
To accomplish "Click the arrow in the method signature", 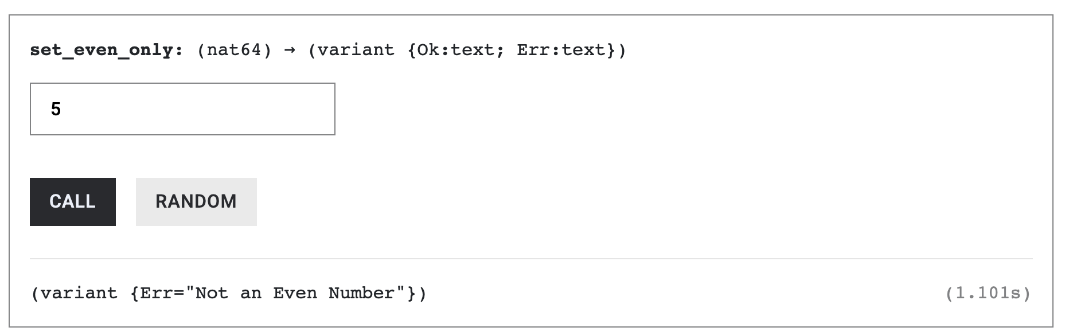I will coord(290,50).
